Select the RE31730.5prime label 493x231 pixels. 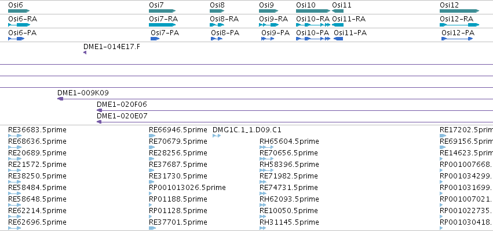coord(178,176)
